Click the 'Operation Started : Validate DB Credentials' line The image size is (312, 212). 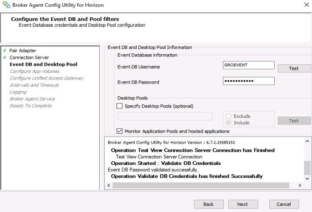(x=166, y=163)
